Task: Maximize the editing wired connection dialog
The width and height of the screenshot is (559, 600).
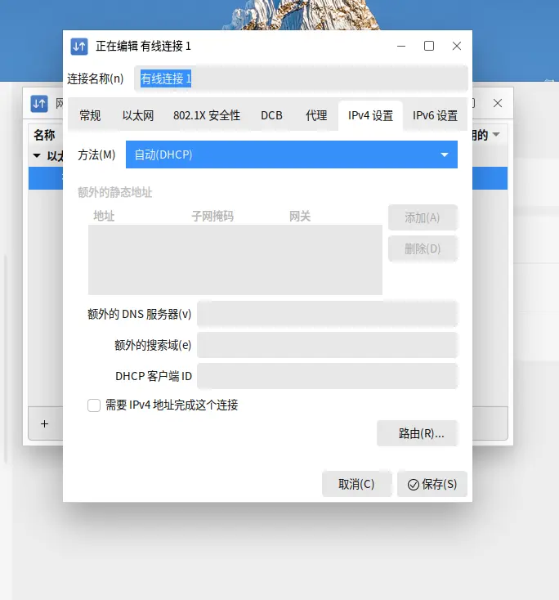Action: point(429,46)
